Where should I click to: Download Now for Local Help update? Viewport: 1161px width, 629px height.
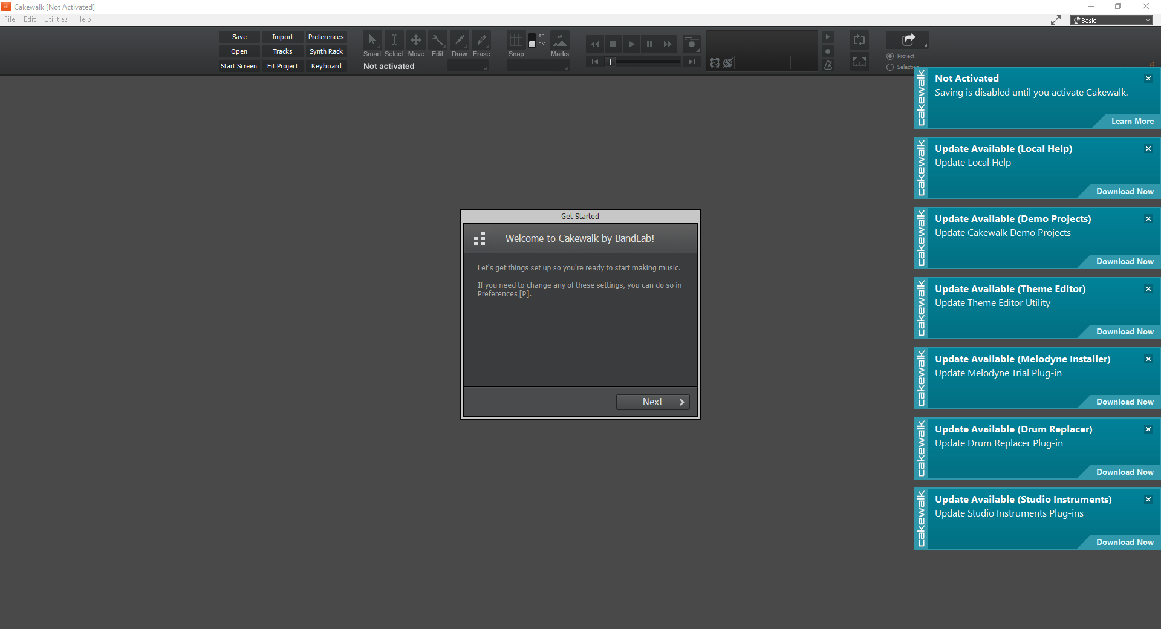tap(1125, 192)
